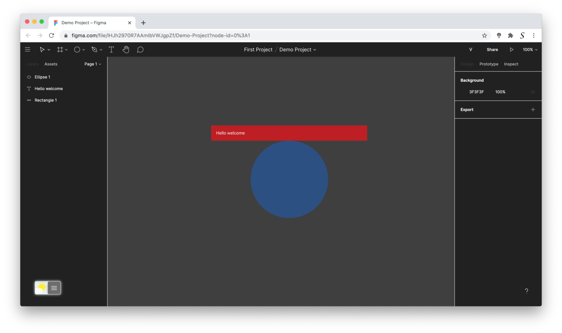Select the Frame tool
This screenshot has width=562, height=333.
coord(60,49)
